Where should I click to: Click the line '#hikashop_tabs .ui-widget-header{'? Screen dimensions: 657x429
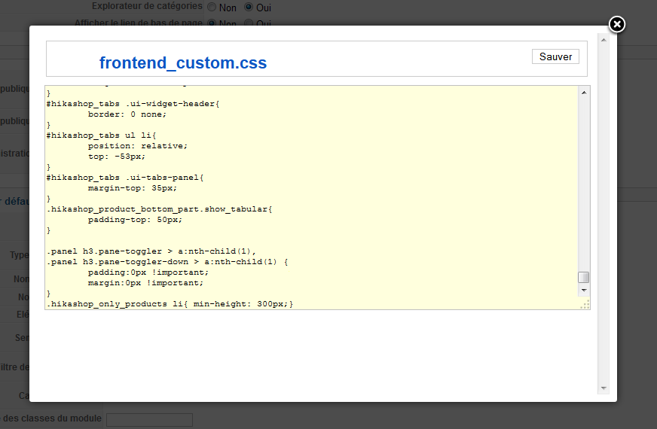133,104
